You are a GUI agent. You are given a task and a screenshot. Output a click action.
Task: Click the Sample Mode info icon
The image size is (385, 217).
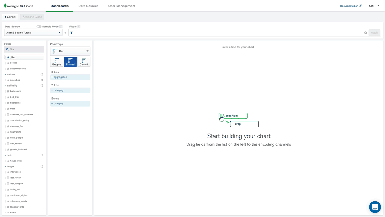[61, 27]
